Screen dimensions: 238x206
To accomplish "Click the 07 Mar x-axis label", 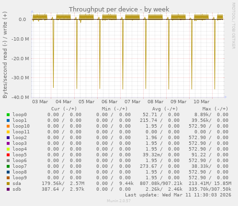I will [x=133, y=102].
